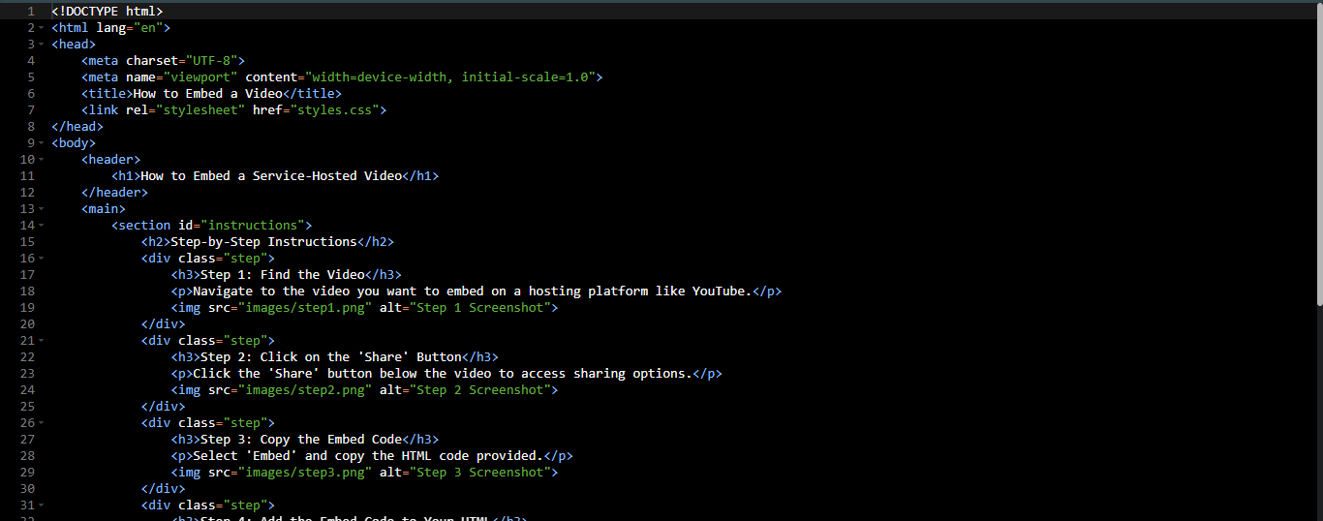Collapse the step div fold arrow on line 26
Viewport: 1323px width, 521px height.
tap(41, 423)
